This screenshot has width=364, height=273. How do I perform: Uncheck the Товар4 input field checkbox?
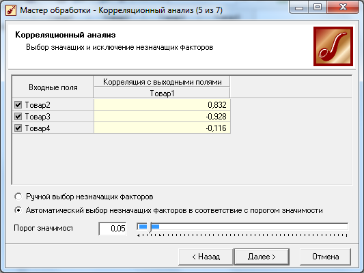(18, 128)
